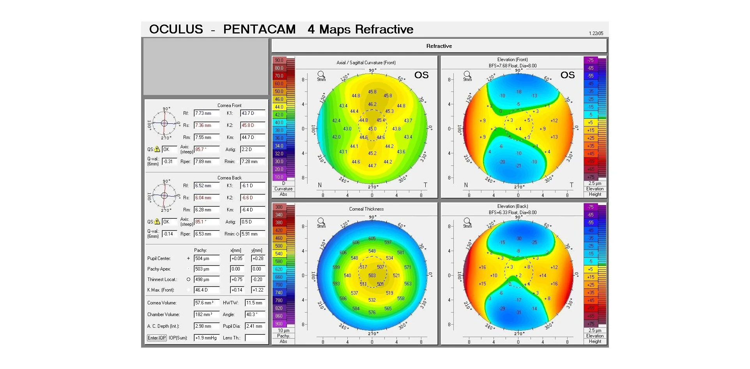Click the IOP(Sum) +1.9 mmHg field
The image size is (750, 369).
[x=207, y=338]
